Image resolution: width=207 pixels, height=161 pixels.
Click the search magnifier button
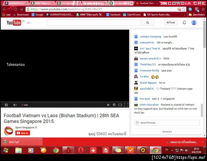148,23
